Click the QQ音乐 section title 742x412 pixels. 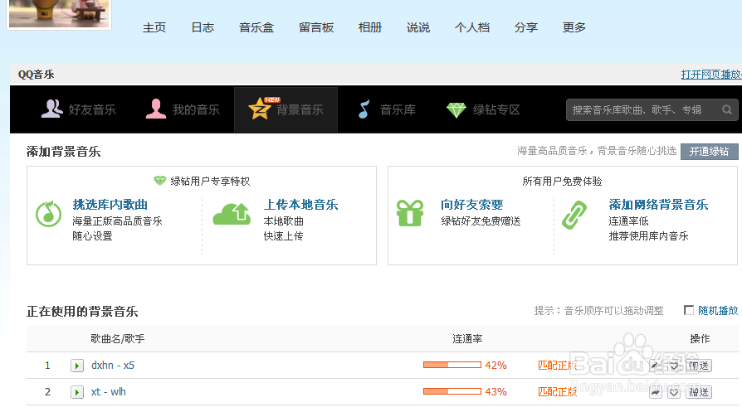point(36,75)
